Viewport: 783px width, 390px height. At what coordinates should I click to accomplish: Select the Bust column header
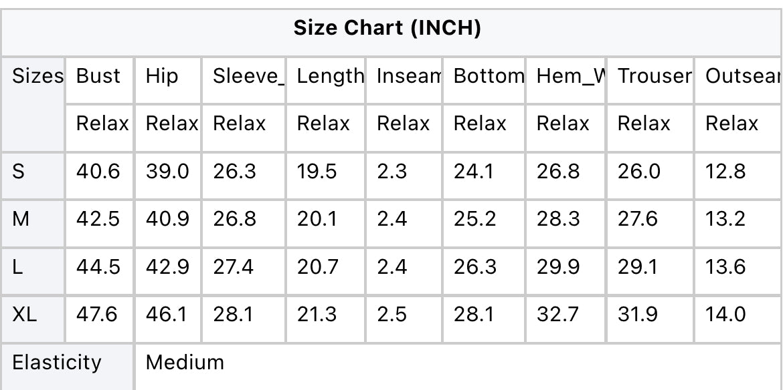pyautogui.click(x=98, y=76)
